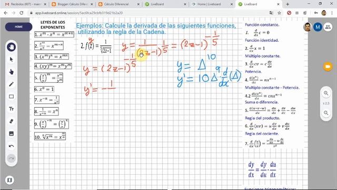Select the eraser tool

click(x=12, y=121)
